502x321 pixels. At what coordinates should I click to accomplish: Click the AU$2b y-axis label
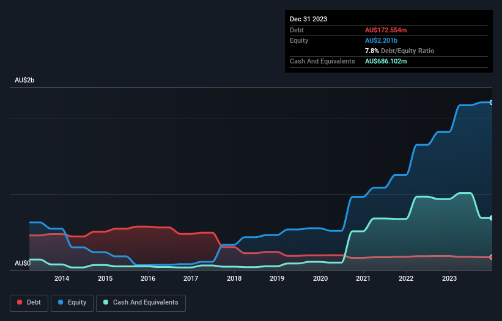click(24, 80)
